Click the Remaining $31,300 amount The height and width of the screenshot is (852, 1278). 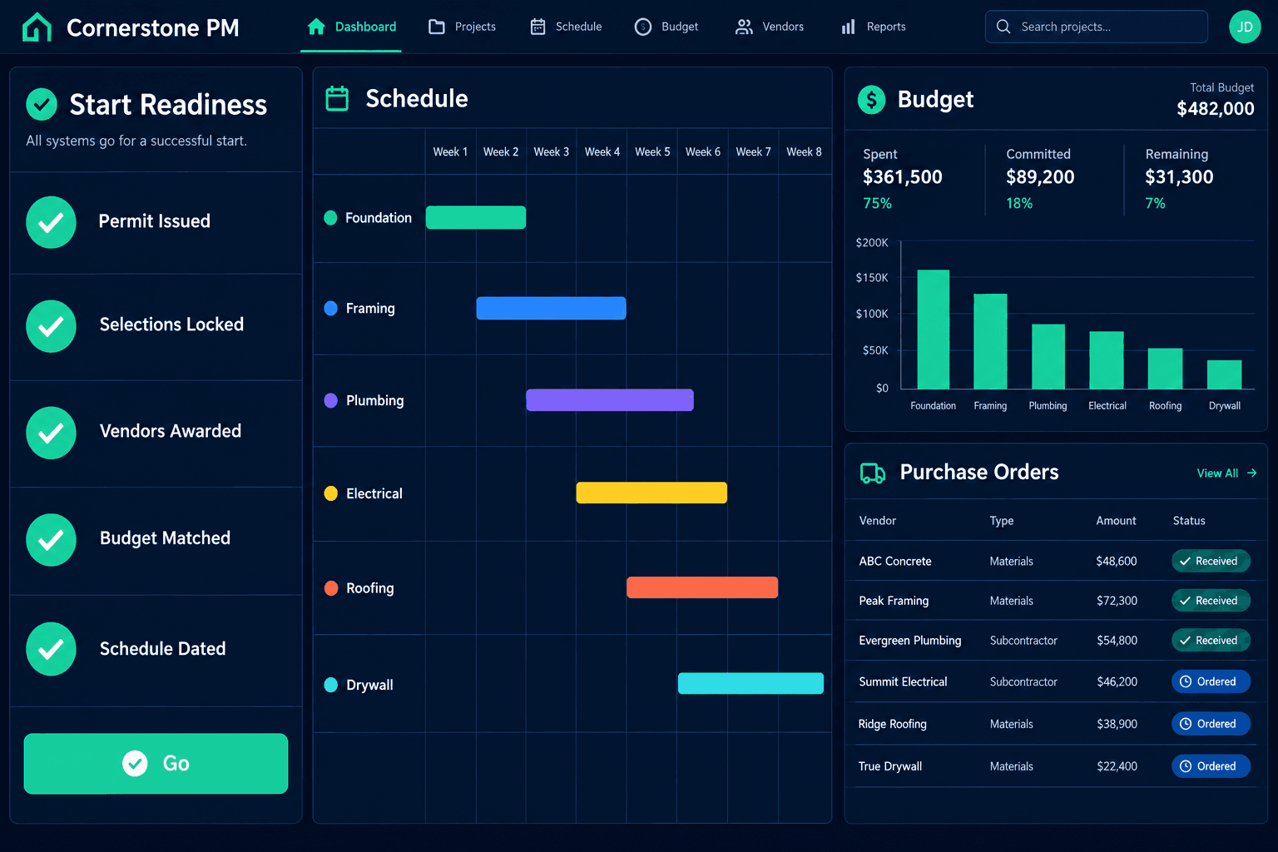coord(1179,177)
